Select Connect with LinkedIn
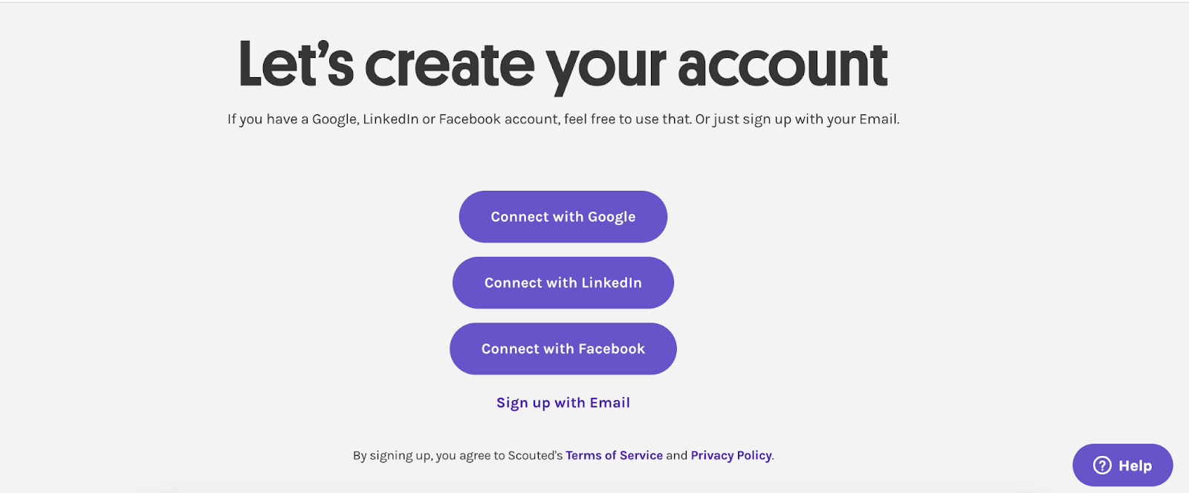The height and width of the screenshot is (493, 1189). tap(563, 283)
